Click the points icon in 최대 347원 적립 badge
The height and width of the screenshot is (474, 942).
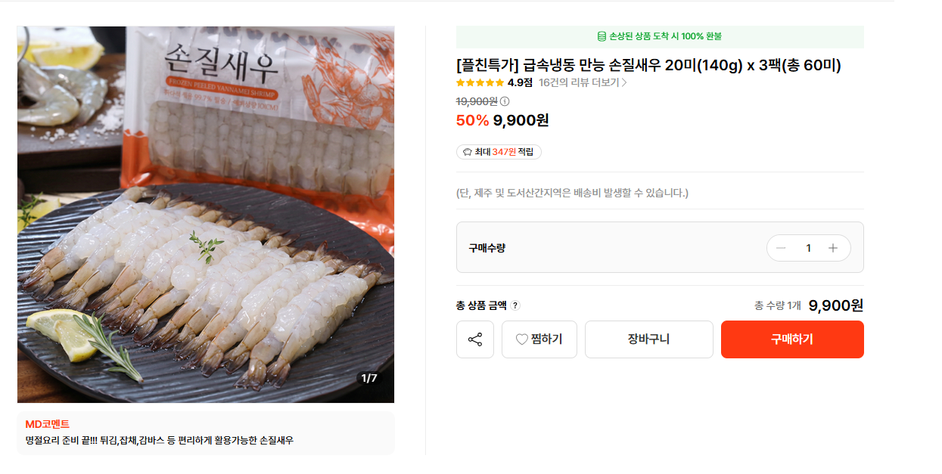pyautogui.click(x=467, y=152)
